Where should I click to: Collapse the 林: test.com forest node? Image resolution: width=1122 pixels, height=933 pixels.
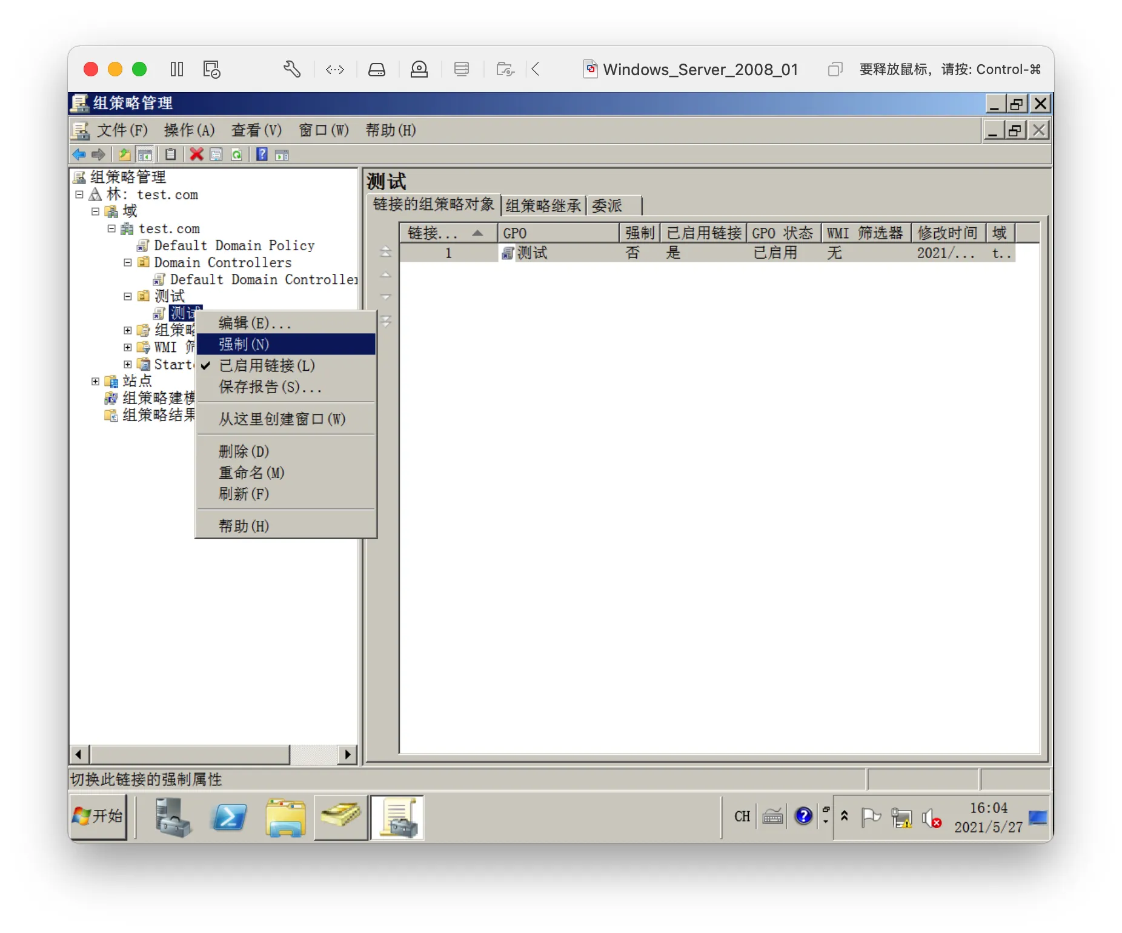click(x=79, y=194)
